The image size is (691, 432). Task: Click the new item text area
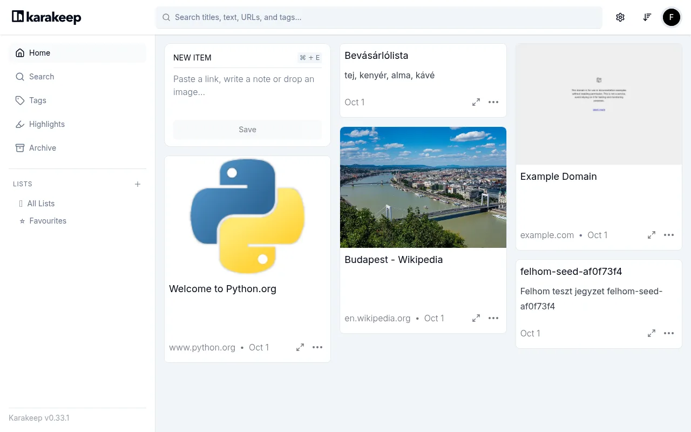point(247,92)
